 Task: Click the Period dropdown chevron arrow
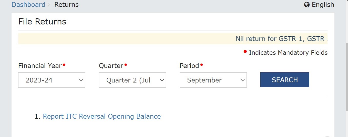243,80
